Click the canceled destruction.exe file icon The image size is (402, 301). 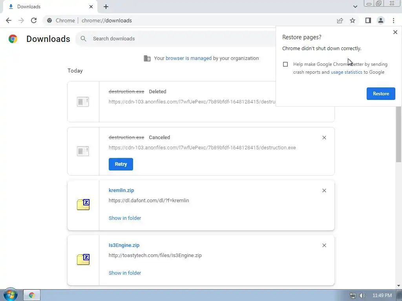tap(83, 151)
